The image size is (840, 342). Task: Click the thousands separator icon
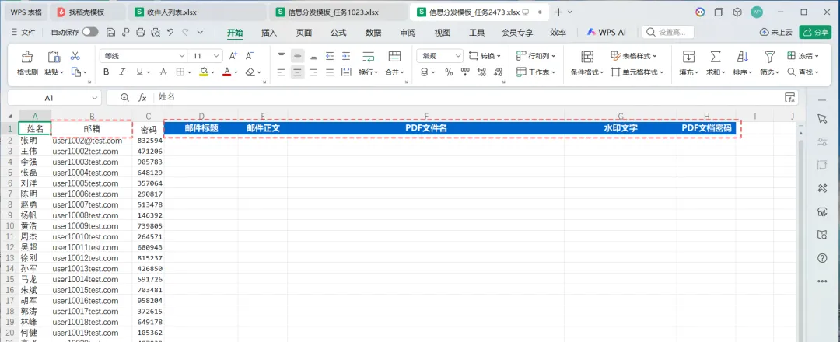(465, 72)
